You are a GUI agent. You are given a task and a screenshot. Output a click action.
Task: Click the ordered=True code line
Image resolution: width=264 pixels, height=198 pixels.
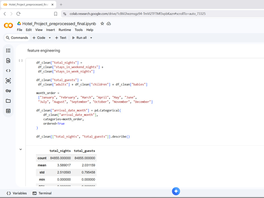coord(54,124)
